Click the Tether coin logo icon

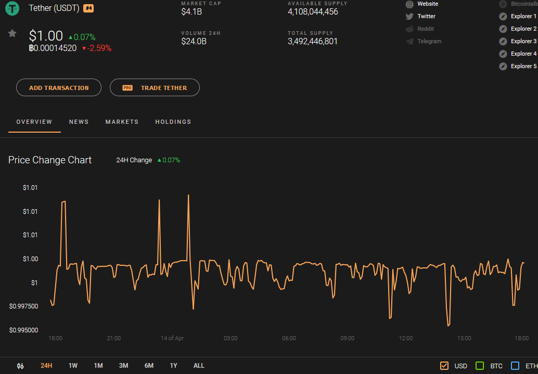(12, 8)
